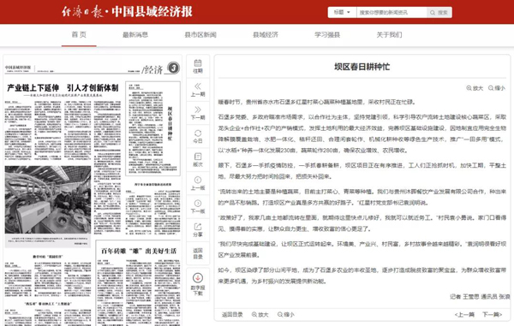Open the 关于我们 menu item

(x=389, y=35)
